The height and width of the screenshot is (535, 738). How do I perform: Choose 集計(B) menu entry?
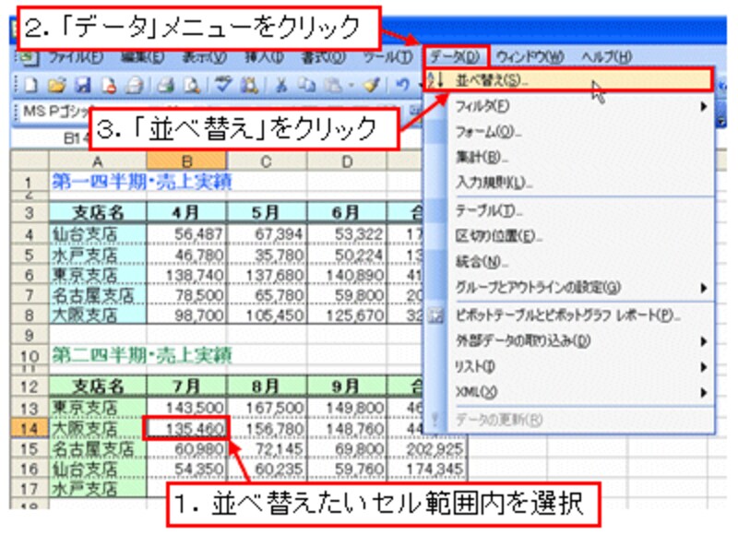[569, 157]
